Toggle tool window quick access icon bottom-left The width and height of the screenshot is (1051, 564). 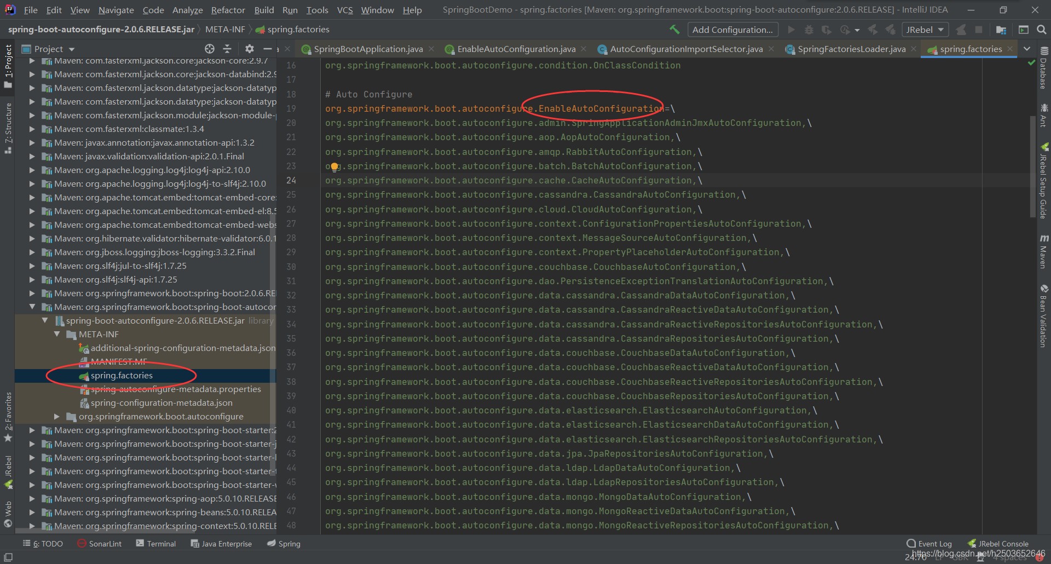click(8, 557)
